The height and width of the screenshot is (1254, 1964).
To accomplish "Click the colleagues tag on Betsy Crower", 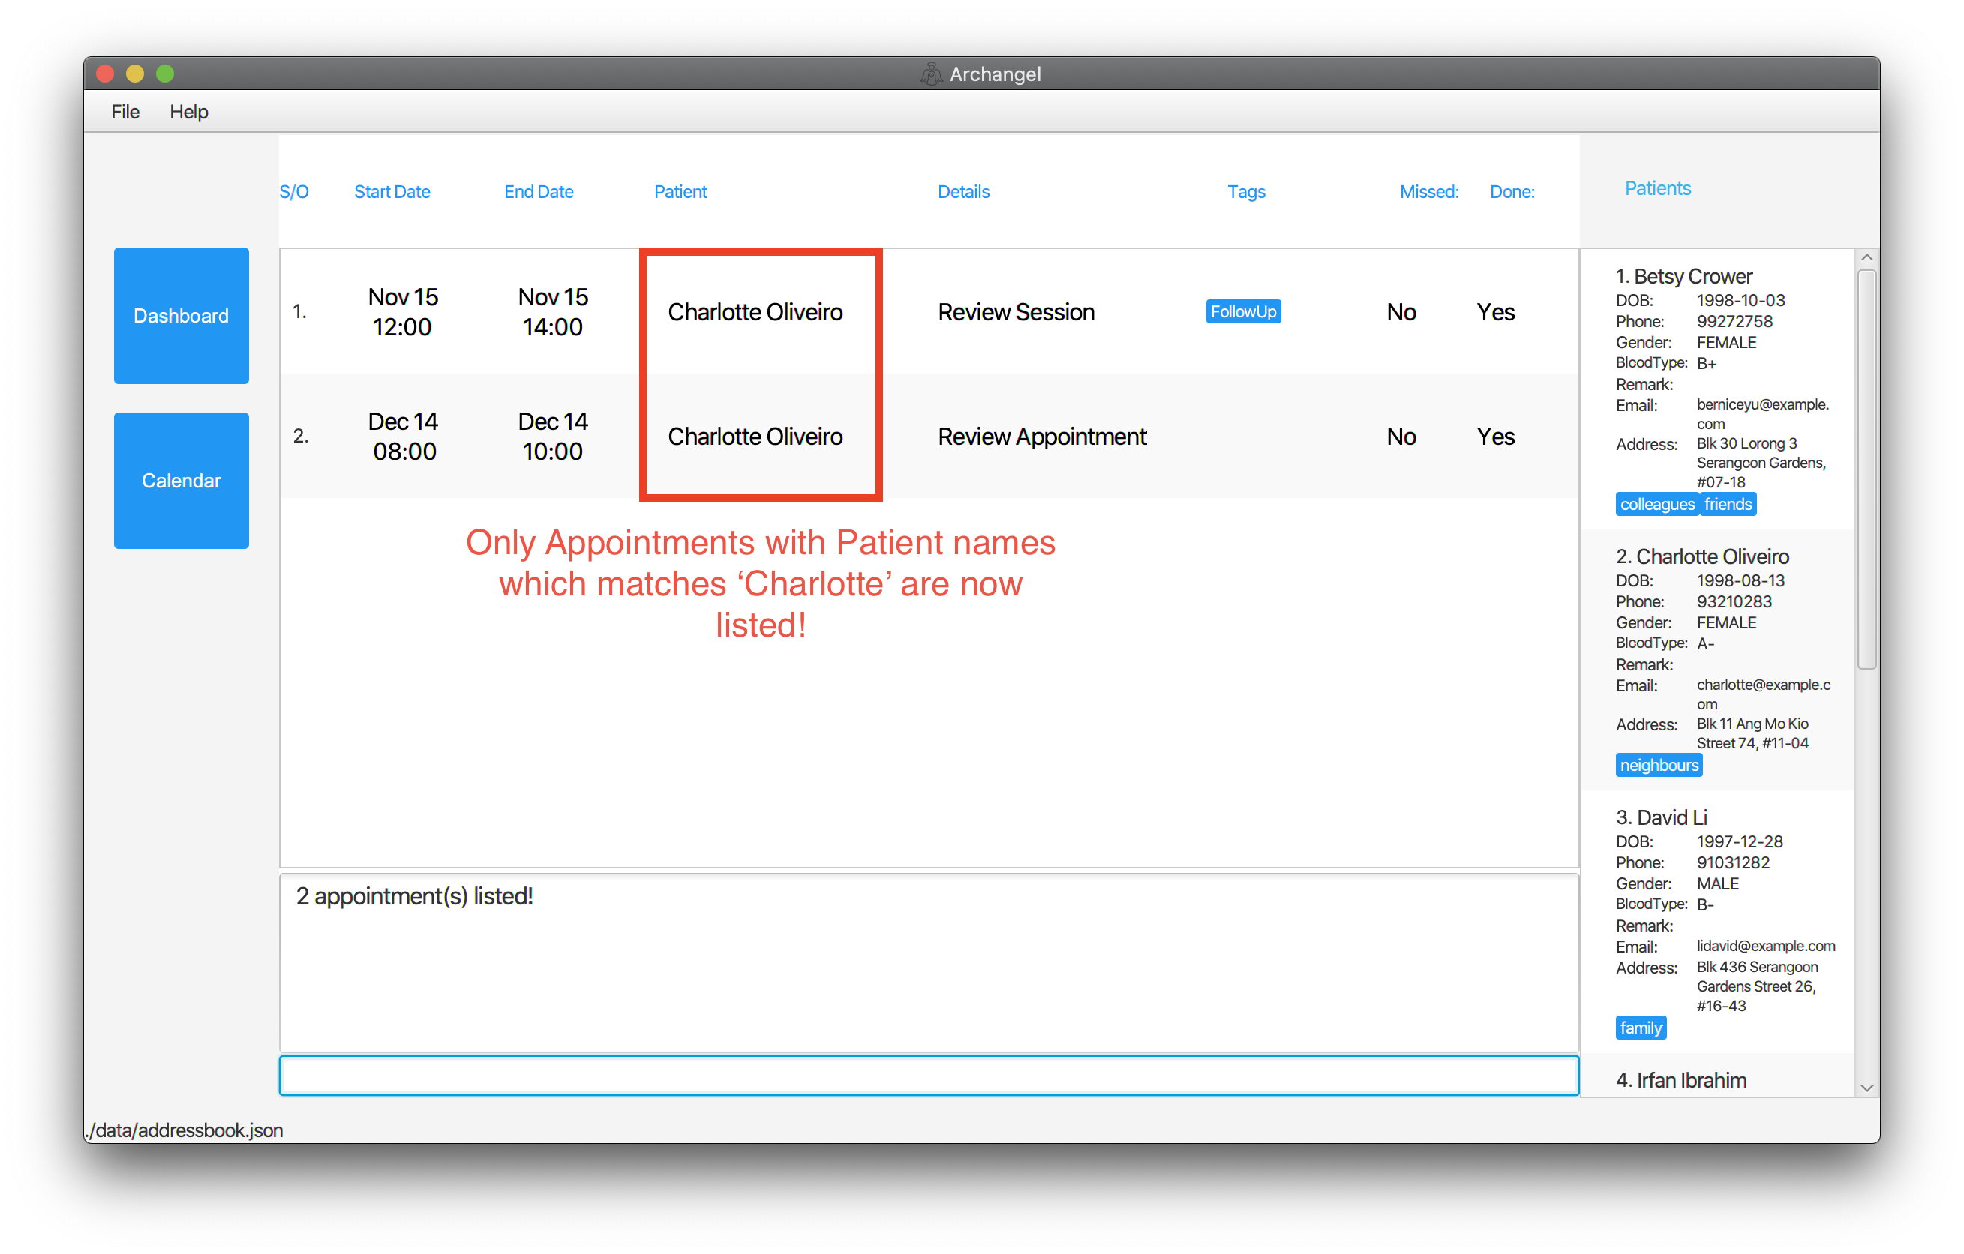I will tap(1656, 505).
